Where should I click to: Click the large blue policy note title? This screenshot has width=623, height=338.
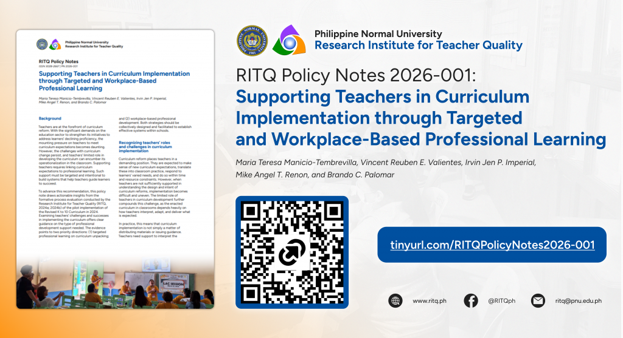coord(421,118)
